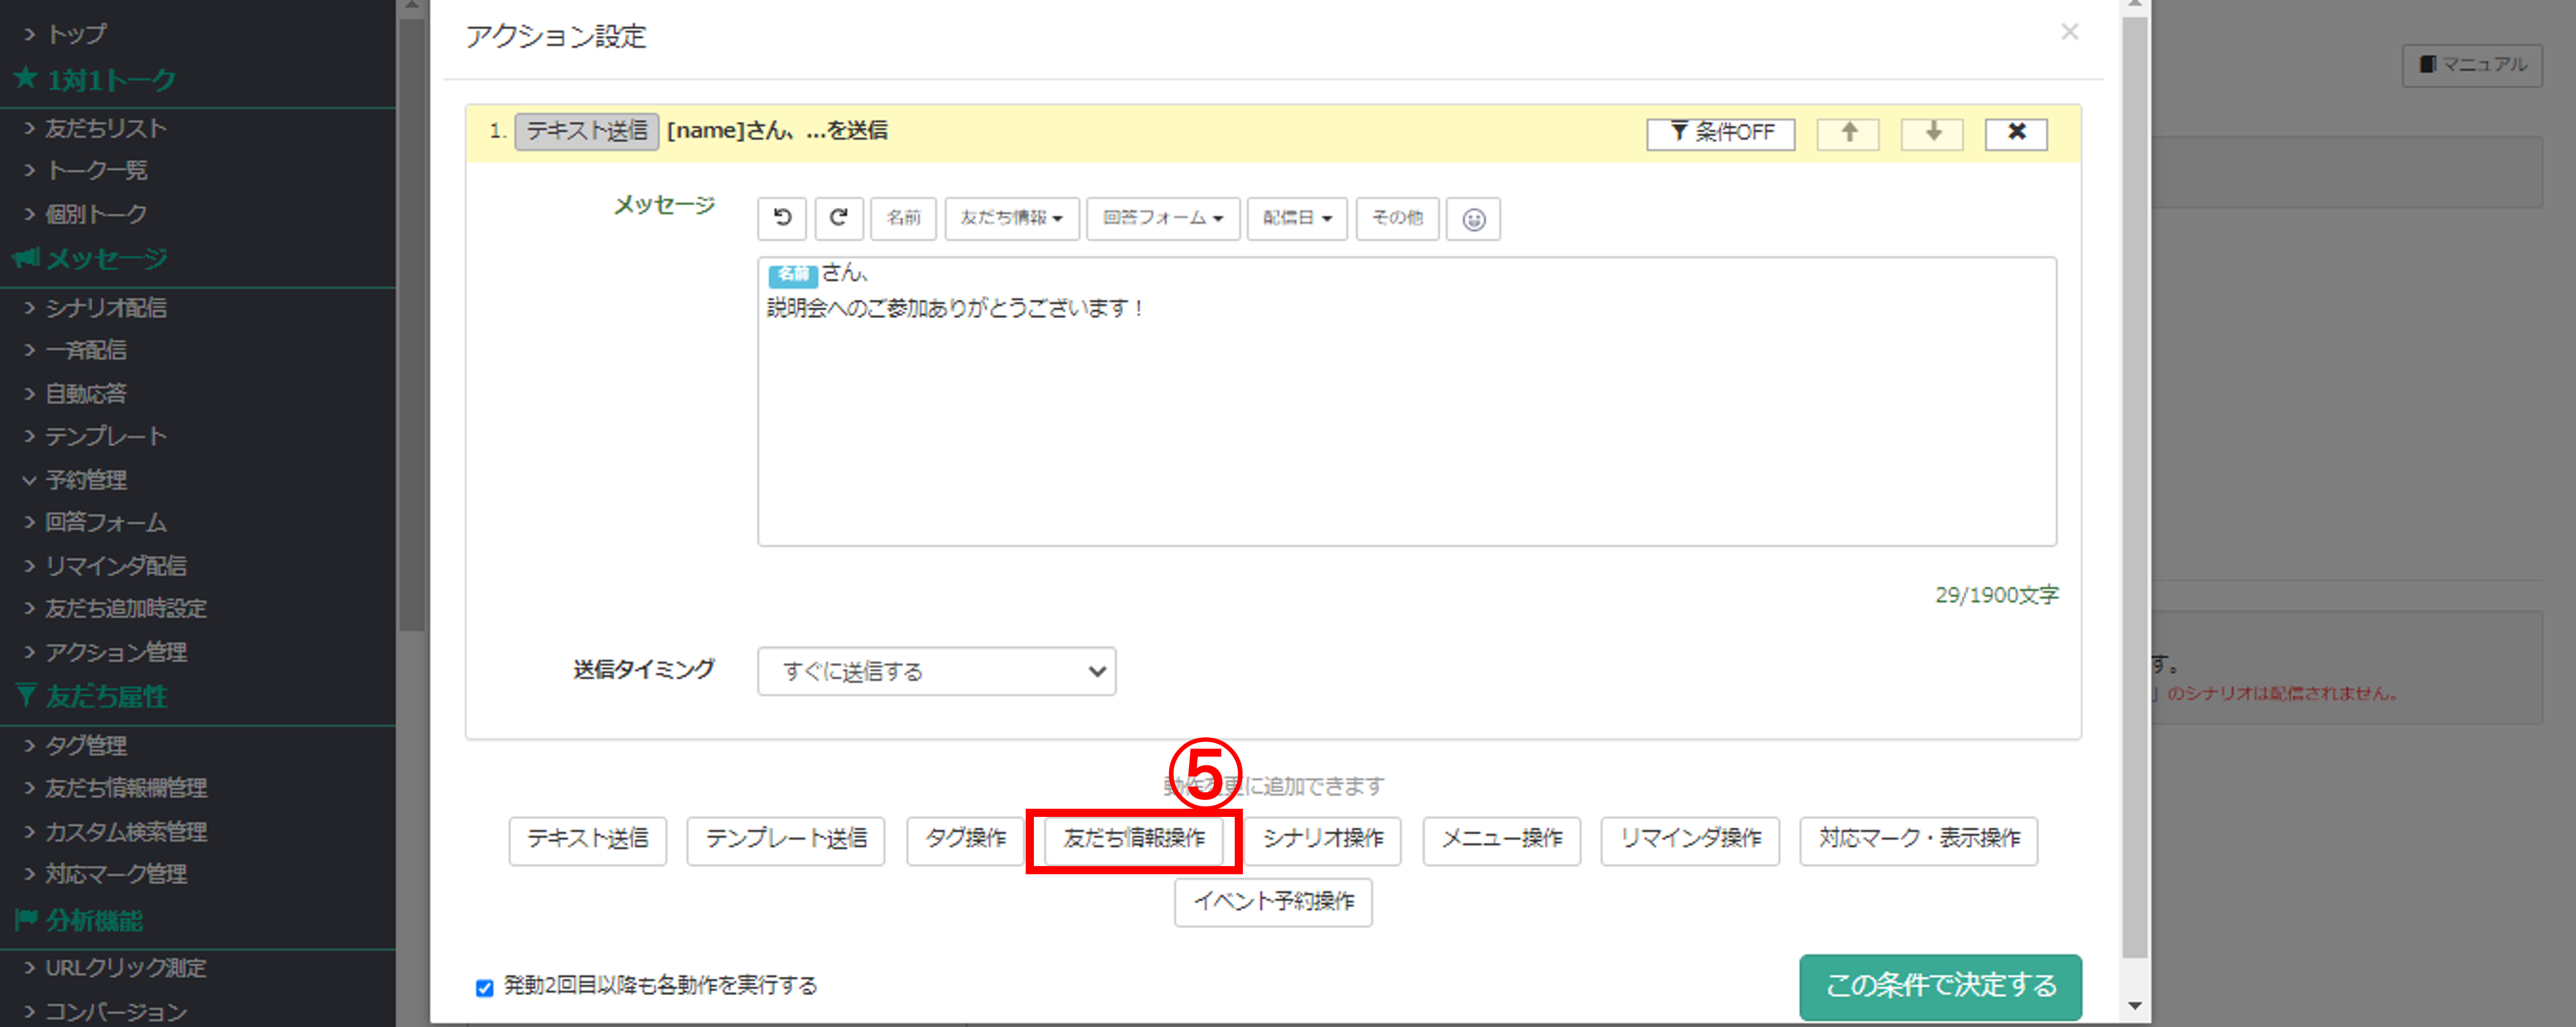Open コンバージョン in the sidebar
The width and height of the screenshot is (2576, 1027).
pyautogui.click(x=116, y=1011)
